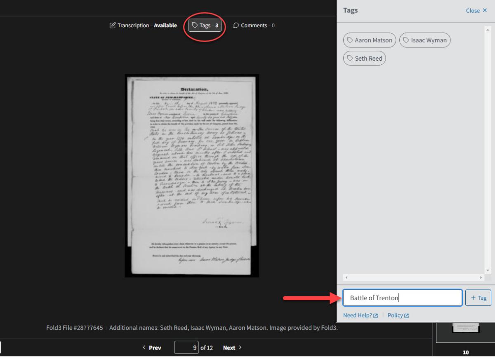Go to the previous page with Prev
Viewport: 495px width, 364px height.
click(152, 348)
